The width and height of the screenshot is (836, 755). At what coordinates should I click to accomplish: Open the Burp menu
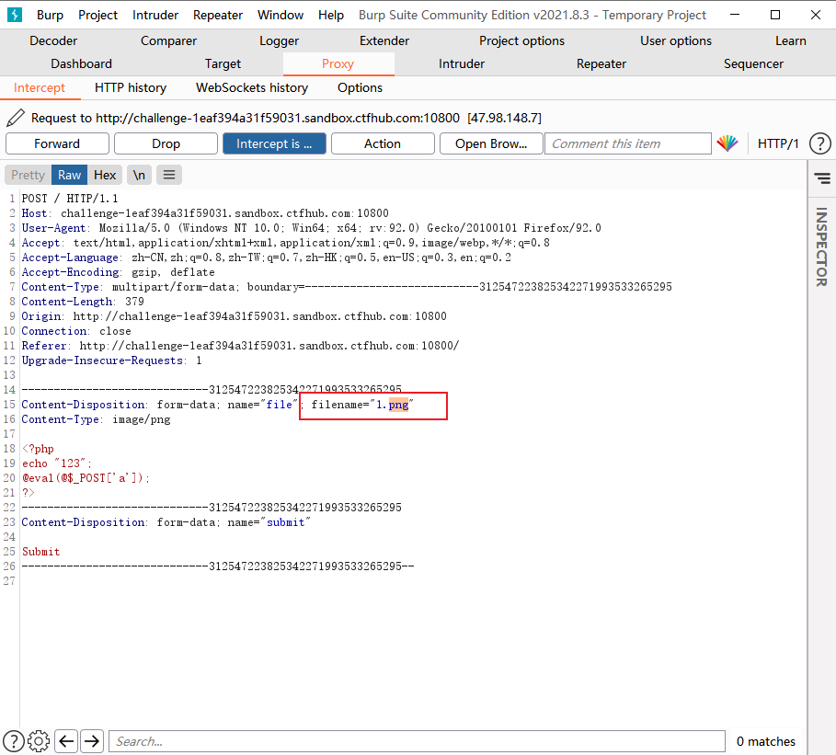coord(50,15)
